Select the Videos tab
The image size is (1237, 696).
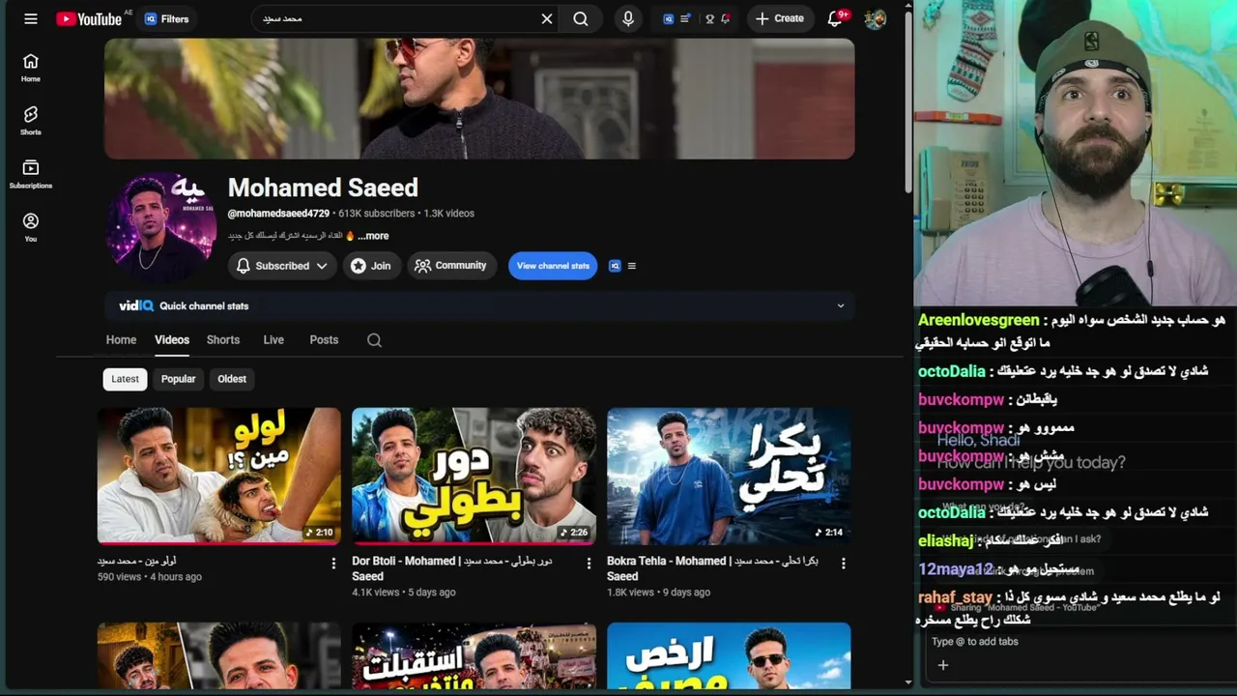172,340
